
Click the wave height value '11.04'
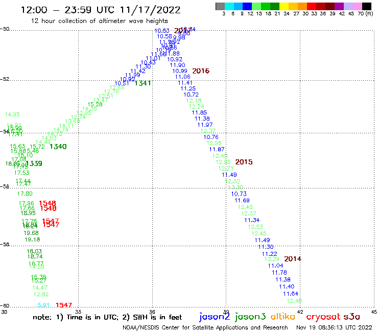click(x=275, y=266)
